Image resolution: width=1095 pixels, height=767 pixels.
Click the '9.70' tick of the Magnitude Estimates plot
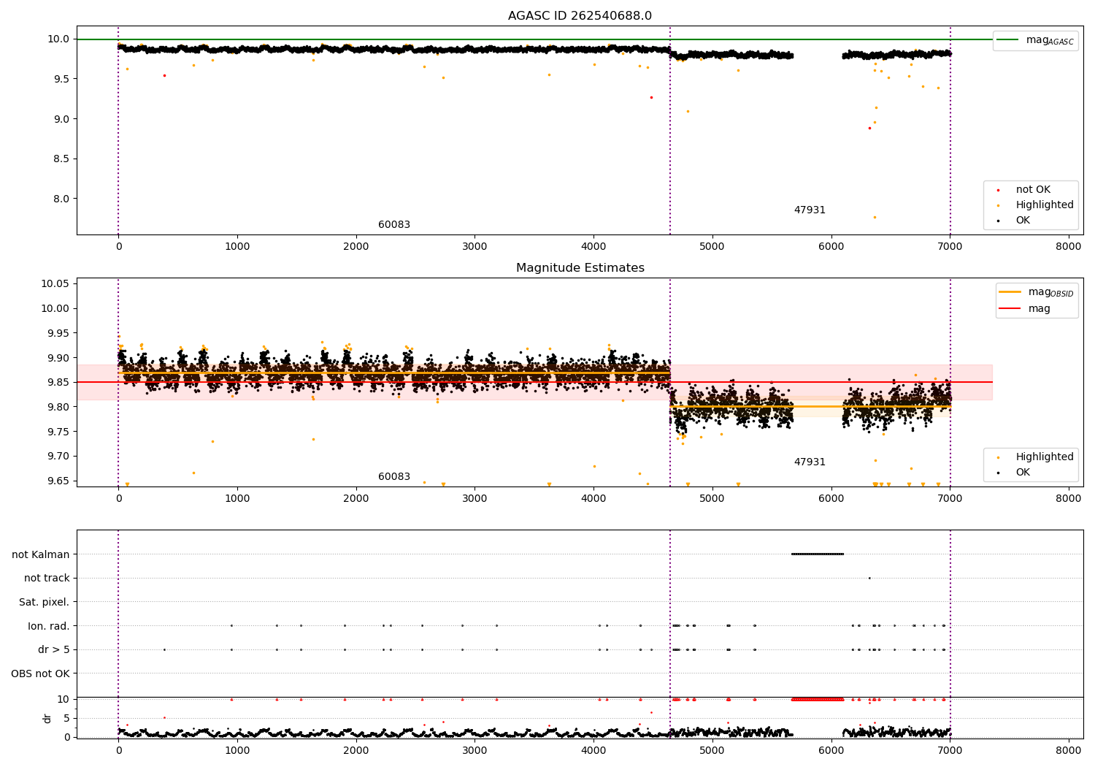click(x=58, y=457)
